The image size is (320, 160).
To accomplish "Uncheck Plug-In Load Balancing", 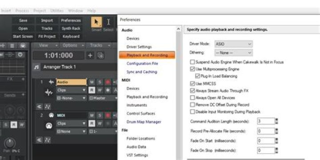I will [x=197, y=76].
